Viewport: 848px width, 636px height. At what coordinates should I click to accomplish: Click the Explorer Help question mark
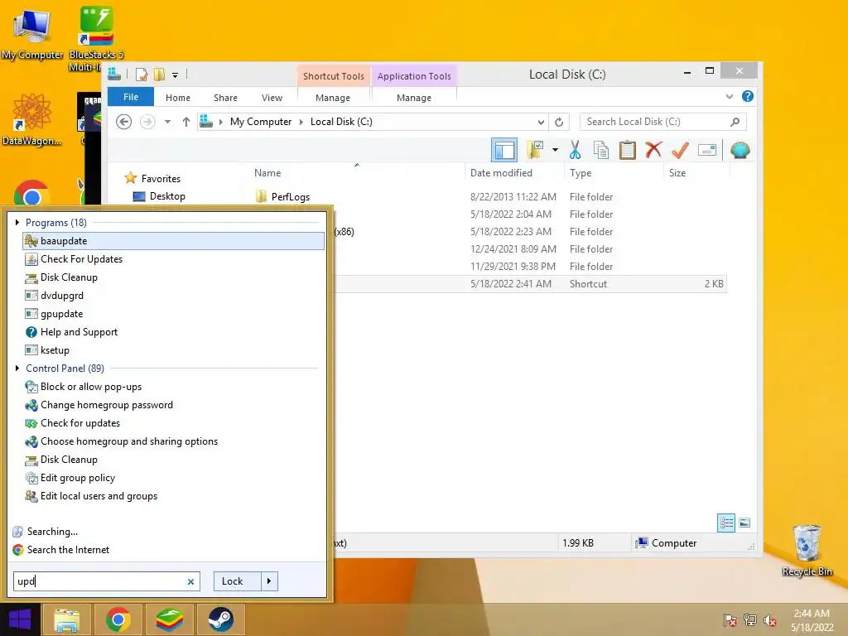[748, 96]
